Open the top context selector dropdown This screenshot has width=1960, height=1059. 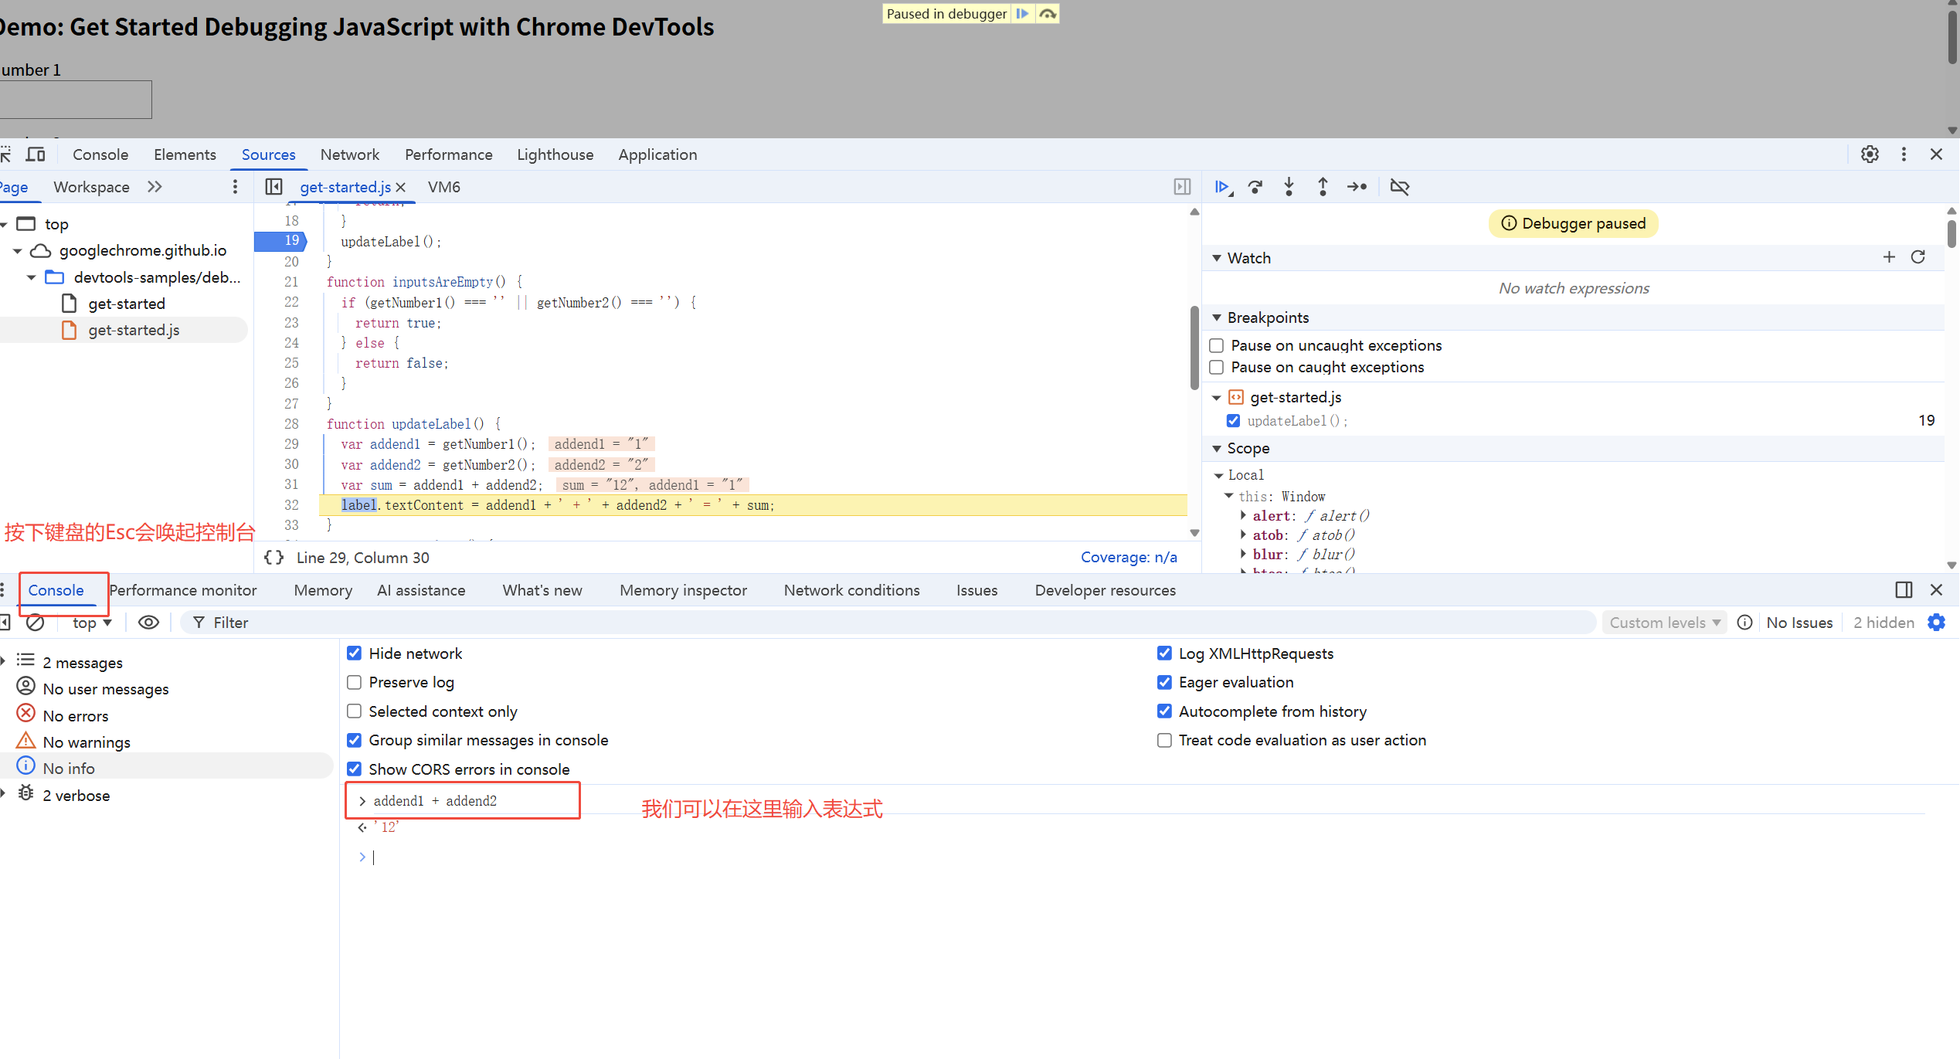[91, 623]
